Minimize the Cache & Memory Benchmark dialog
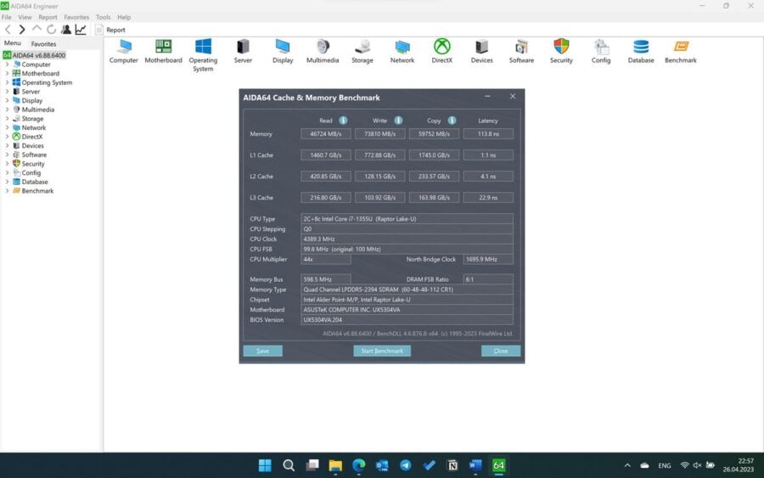 (x=487, y=97)
